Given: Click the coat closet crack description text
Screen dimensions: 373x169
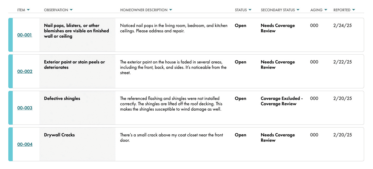Looking at the screenshot, I should click(x=171, y=138).
